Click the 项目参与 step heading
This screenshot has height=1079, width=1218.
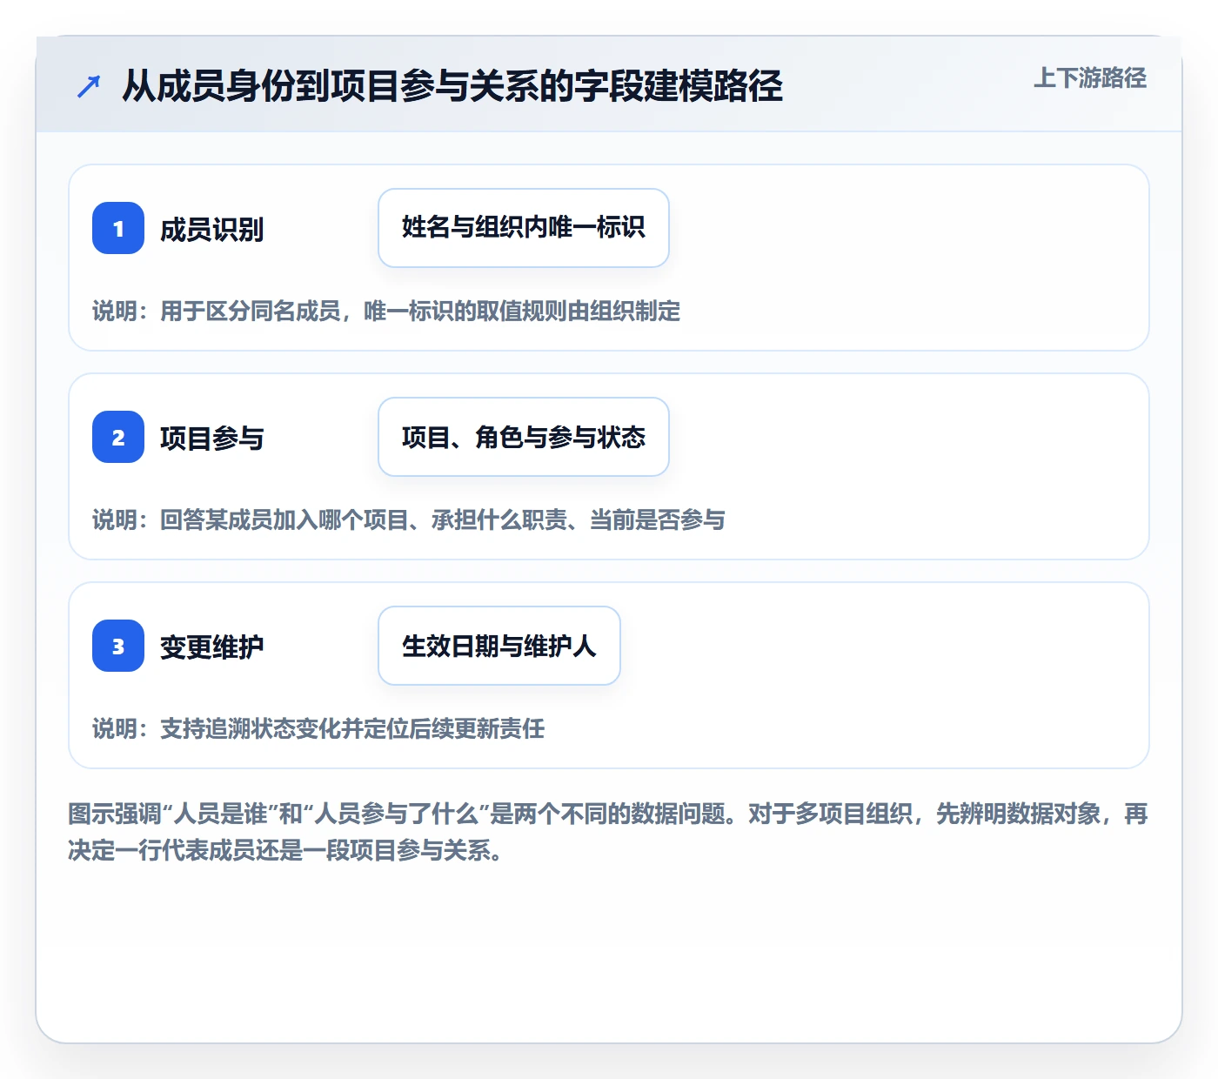[212, 439]
